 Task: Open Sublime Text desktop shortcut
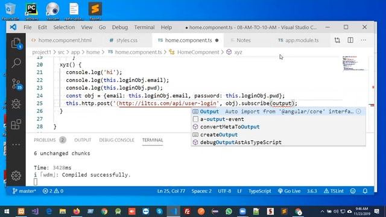pos(95,11)
